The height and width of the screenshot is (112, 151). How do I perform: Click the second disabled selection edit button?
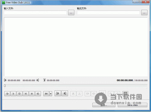tap(79, 94)
